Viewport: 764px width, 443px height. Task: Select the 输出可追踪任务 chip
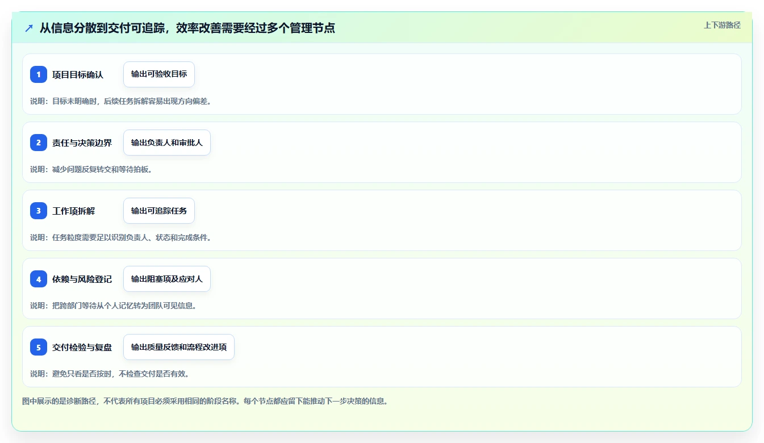159,211
